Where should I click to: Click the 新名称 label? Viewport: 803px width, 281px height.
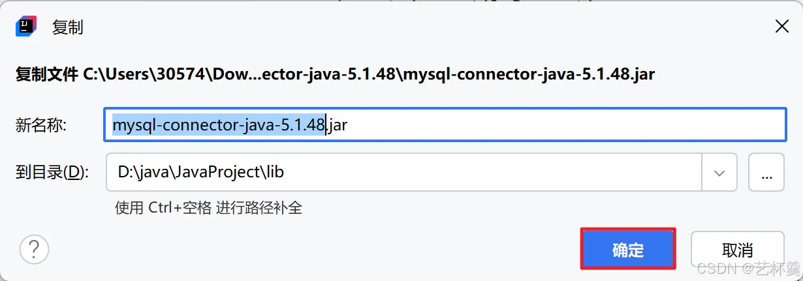point(41,125)
